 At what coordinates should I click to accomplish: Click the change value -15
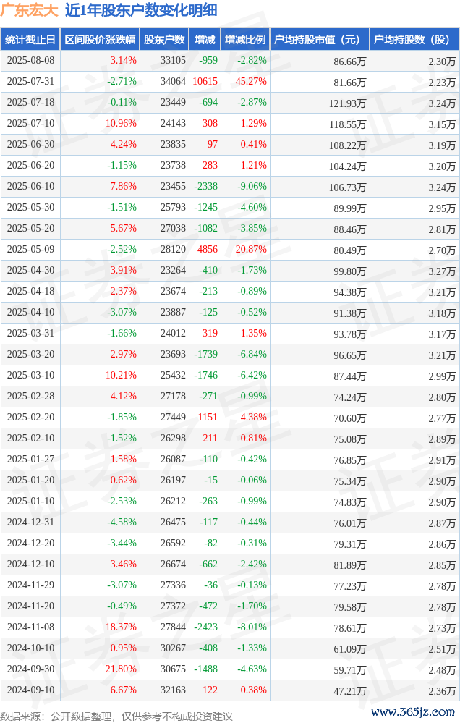pyautogui.click(x=211, y=480)
